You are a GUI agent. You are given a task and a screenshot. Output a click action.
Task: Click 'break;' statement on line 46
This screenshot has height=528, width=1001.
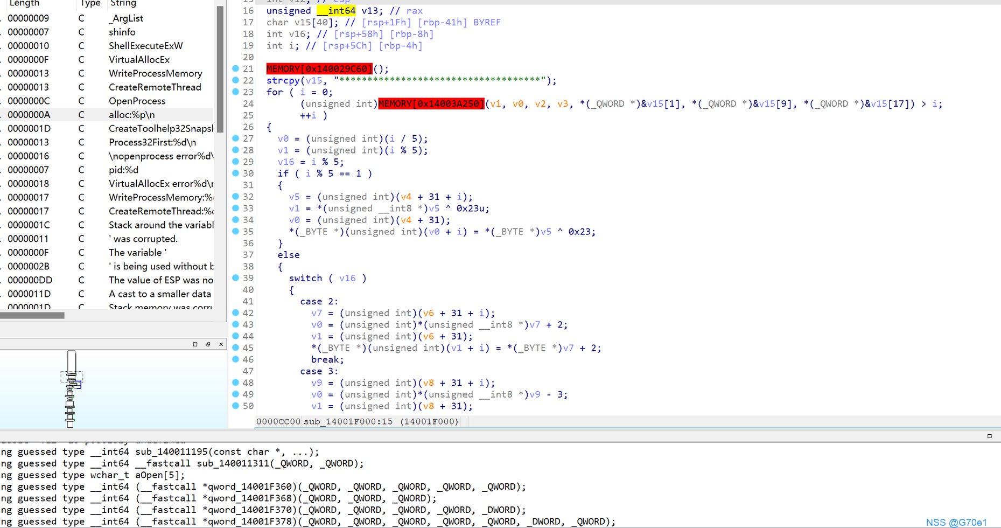click(x=327, y=359)
